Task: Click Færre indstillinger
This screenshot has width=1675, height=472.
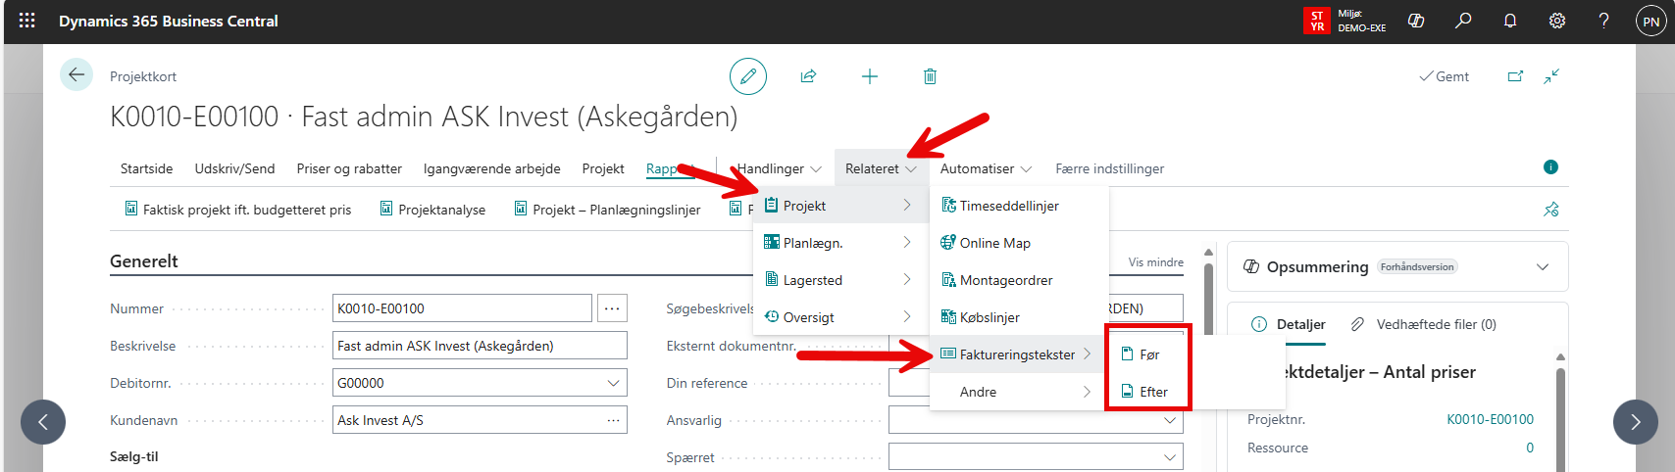Action: (1109, 168)
